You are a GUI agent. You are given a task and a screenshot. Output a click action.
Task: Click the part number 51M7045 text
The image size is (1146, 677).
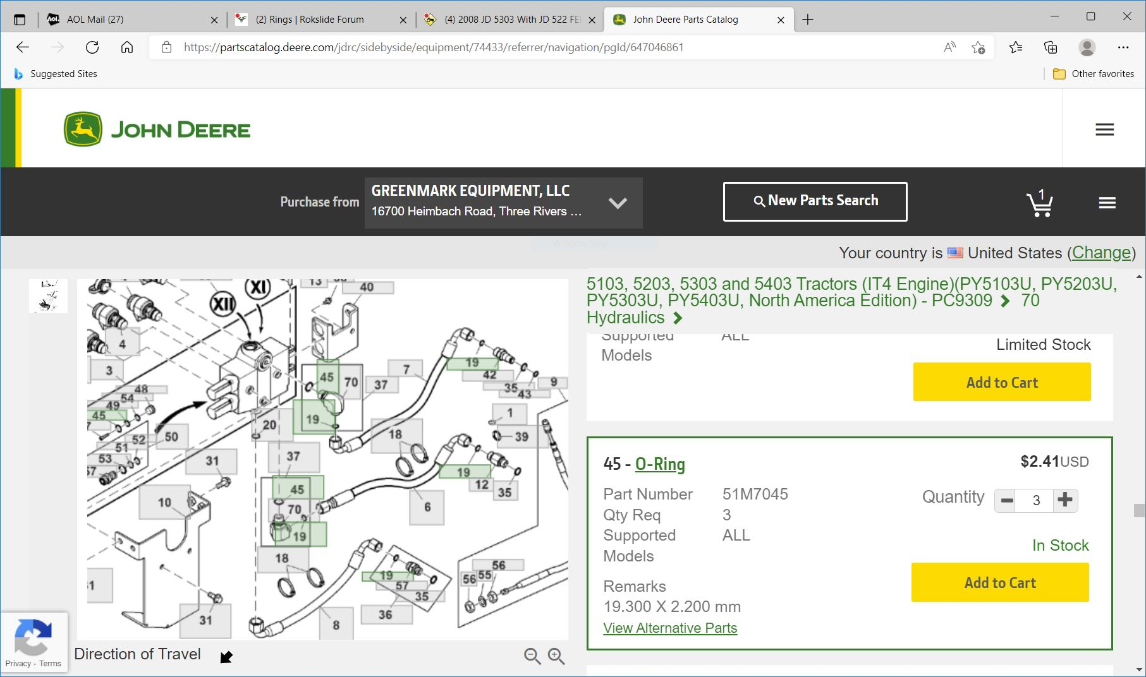[755, 494]
